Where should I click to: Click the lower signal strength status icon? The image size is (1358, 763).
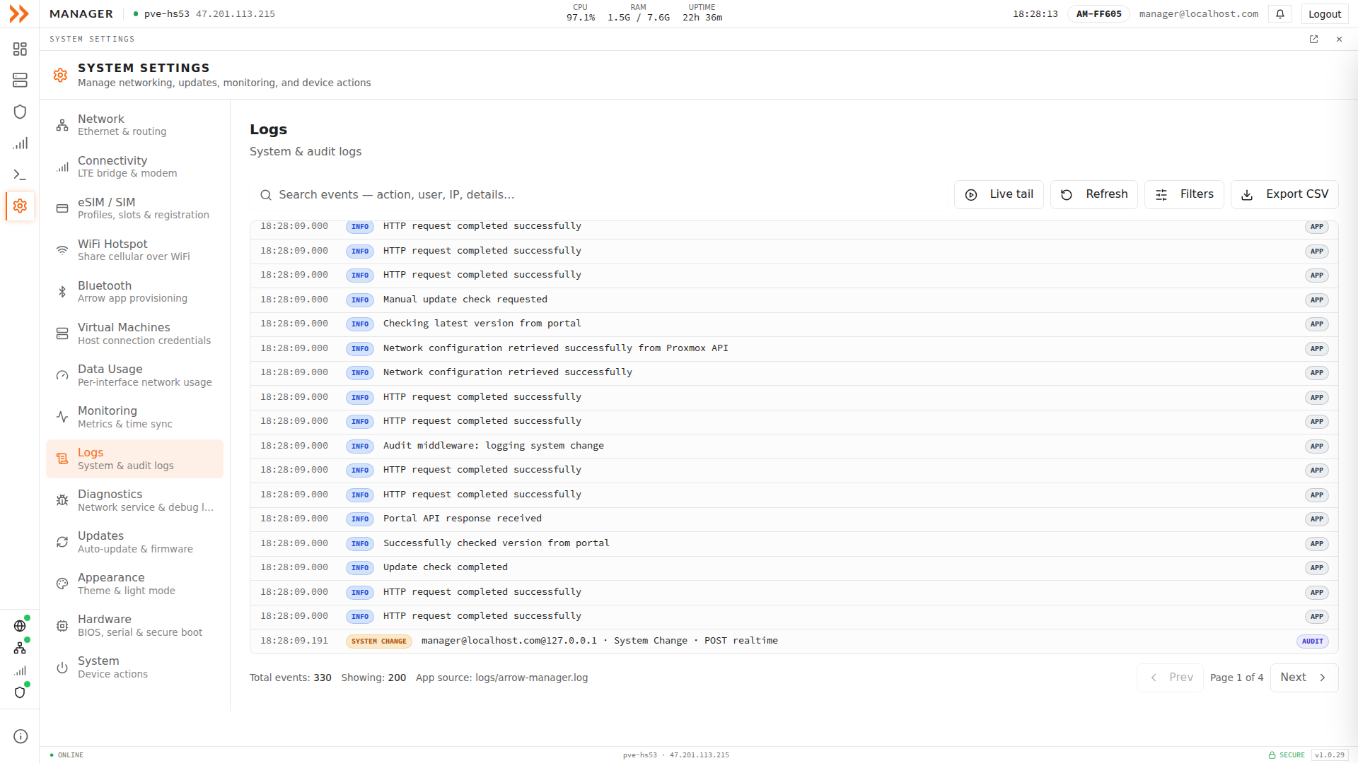(x=20, y=670)
